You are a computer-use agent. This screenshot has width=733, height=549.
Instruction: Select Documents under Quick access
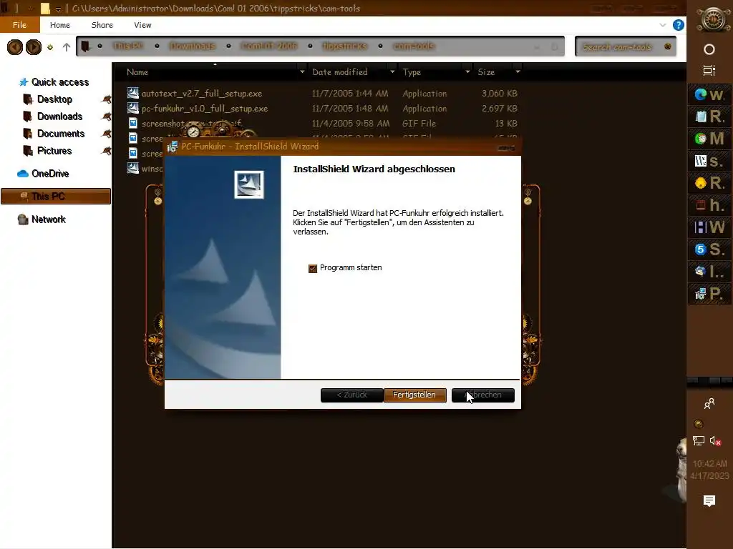click(61, 134)
